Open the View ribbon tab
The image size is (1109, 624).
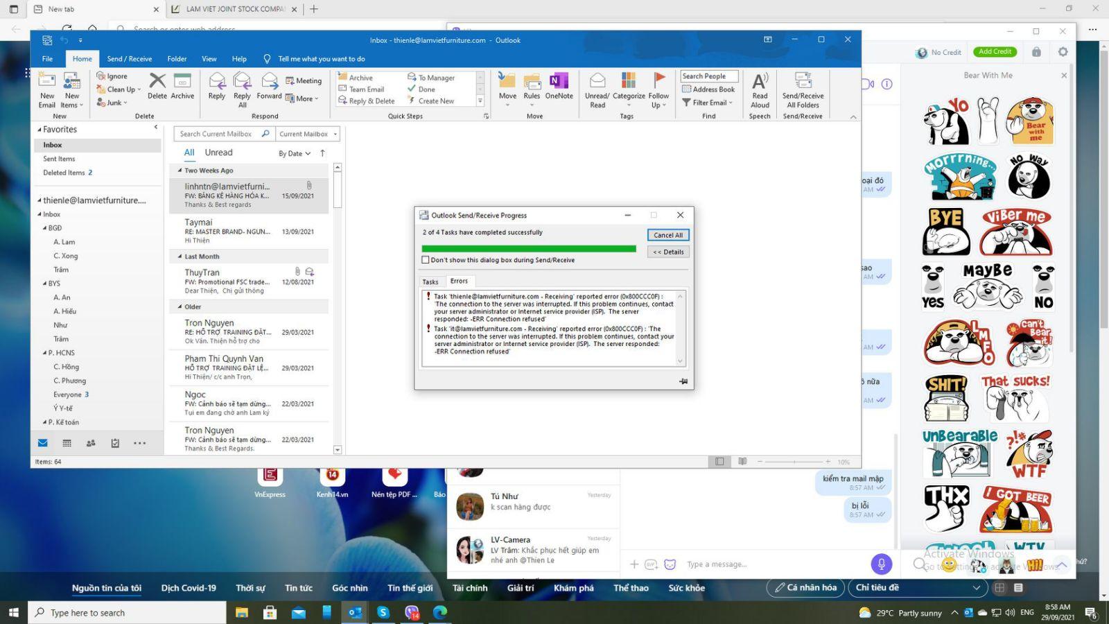[209, 59]
